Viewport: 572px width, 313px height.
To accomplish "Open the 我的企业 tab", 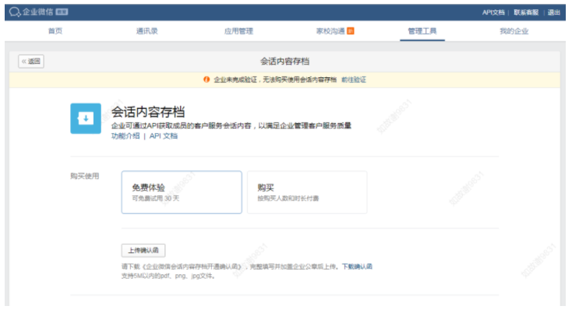I will [x=514, y=31].
